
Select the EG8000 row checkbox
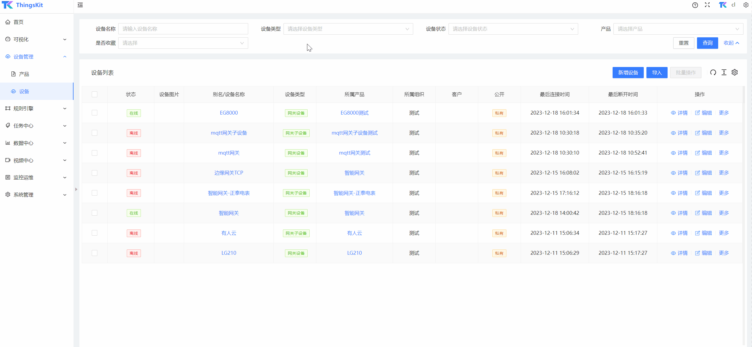(x=94, y=113)
